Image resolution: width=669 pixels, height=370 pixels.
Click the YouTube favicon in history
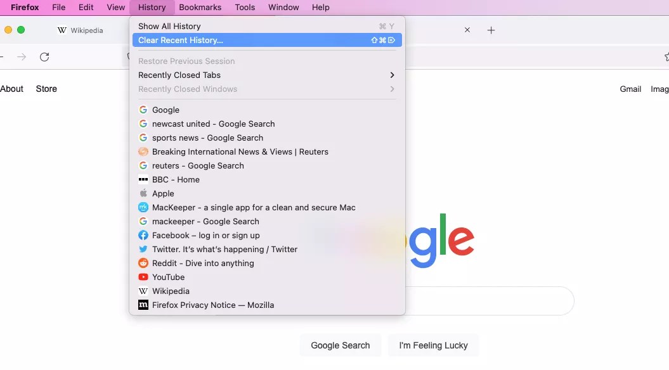[143, 277]
